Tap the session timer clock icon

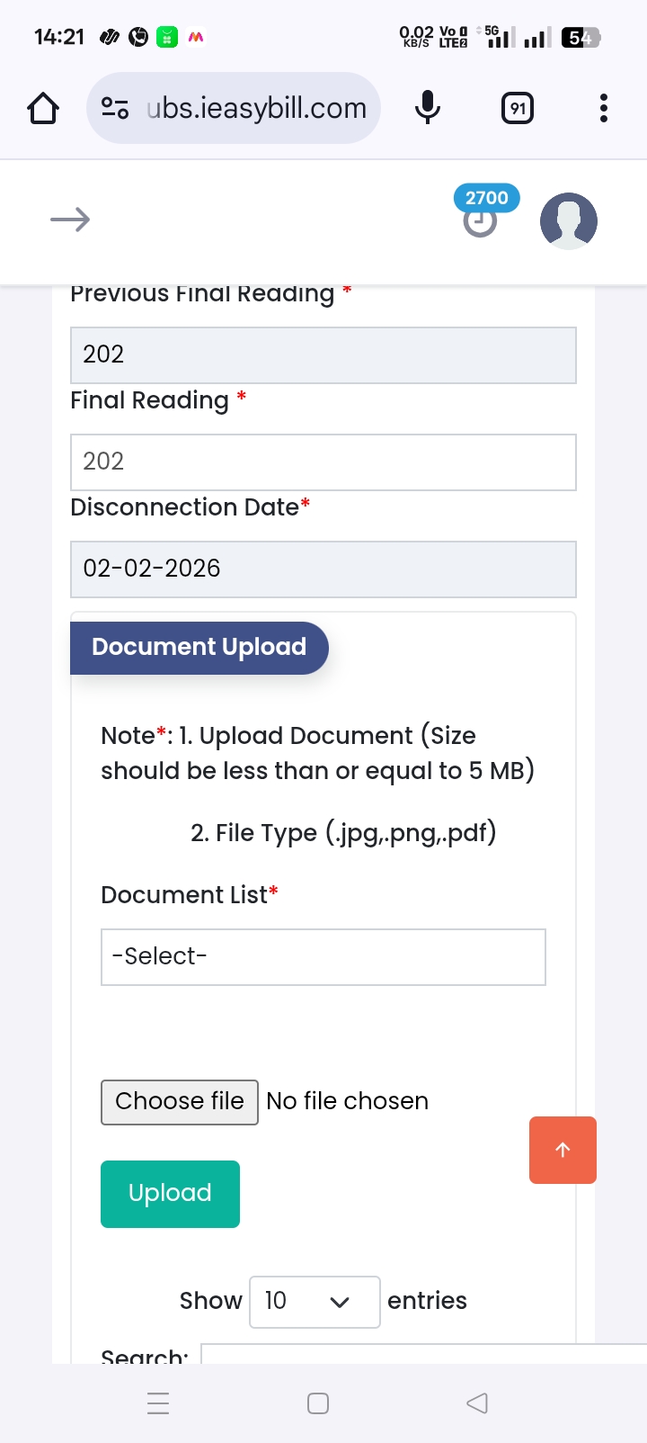point(480,221)
